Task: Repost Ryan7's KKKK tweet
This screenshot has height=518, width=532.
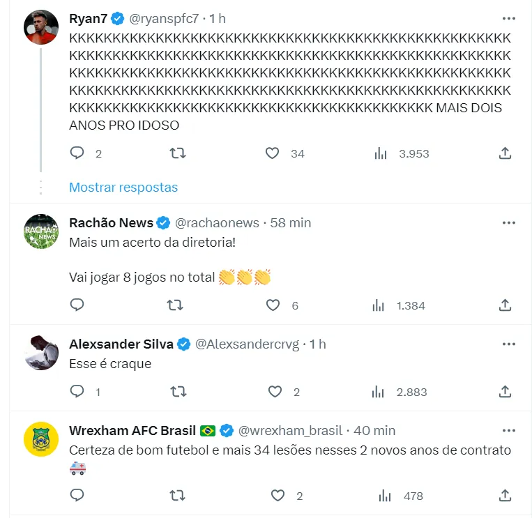Action: pyautogui.click(x=178, y=153)
